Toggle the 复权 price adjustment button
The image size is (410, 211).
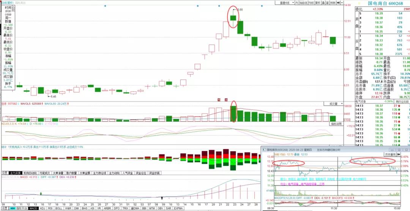pos(318,2)
